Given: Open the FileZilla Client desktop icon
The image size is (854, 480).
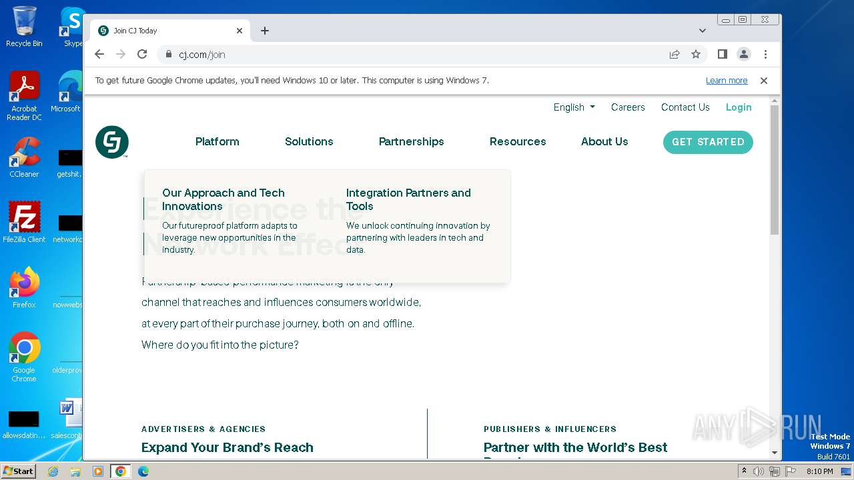Looking at the screenshot, I should 24,223.
